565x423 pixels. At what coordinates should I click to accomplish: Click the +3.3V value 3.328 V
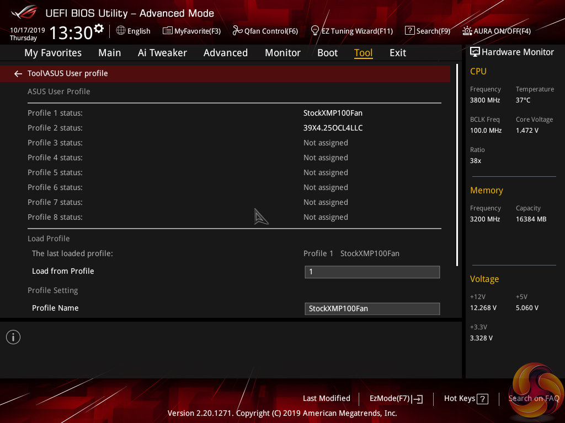(481, 338)
